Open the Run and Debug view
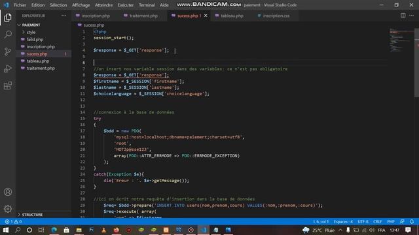The height and width of the screenshot is (235, 419). pos(8,69)
